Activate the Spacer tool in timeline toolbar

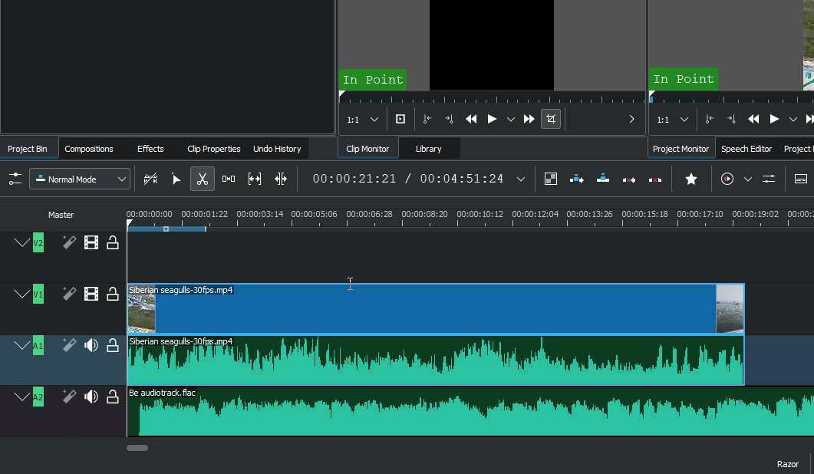click(x=229, y=179)
